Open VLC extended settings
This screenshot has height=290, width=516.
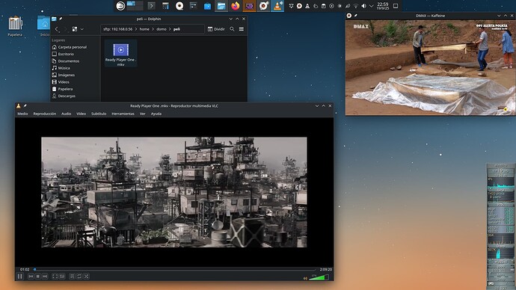coord(62,277)
